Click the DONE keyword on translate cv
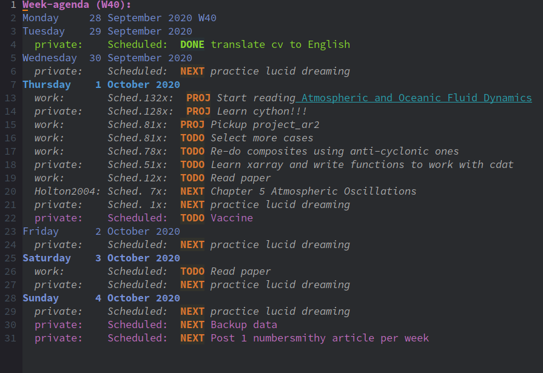Image resolution: width=543 pixels, height=373 pixels. (192, 45)
